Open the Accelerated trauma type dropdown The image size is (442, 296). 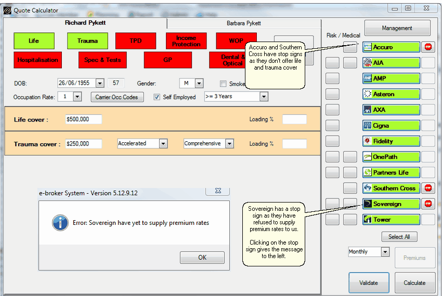(x=163, y=144)
